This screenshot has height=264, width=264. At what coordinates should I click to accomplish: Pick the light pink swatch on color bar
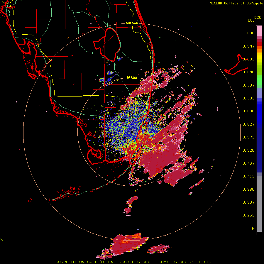[x=259, y=31]
